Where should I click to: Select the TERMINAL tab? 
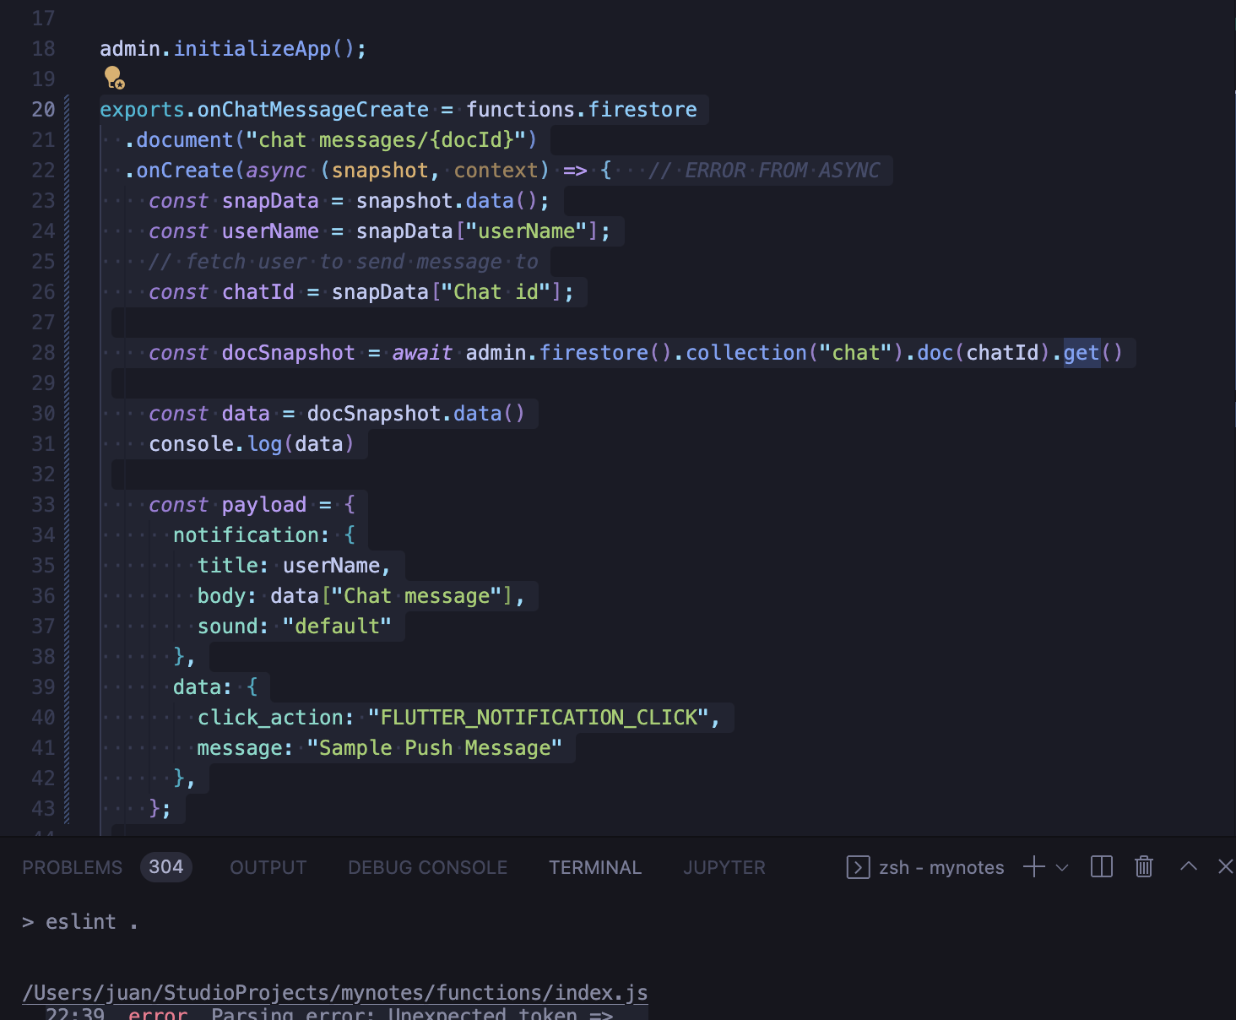tap(595, 868)
